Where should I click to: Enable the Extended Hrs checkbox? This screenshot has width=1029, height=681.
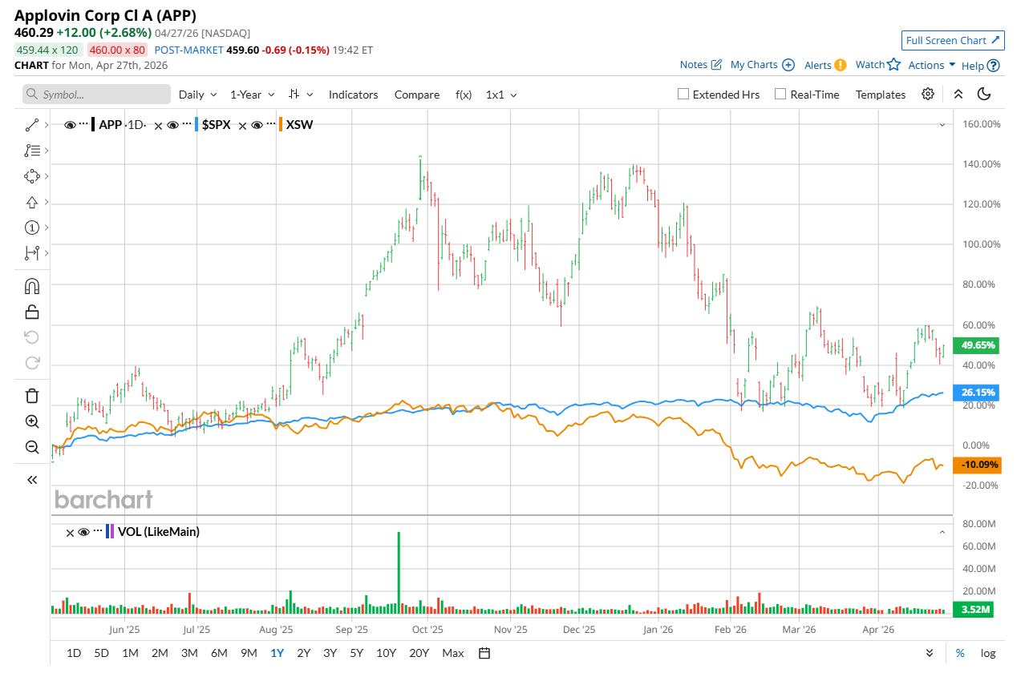(683, 94)
